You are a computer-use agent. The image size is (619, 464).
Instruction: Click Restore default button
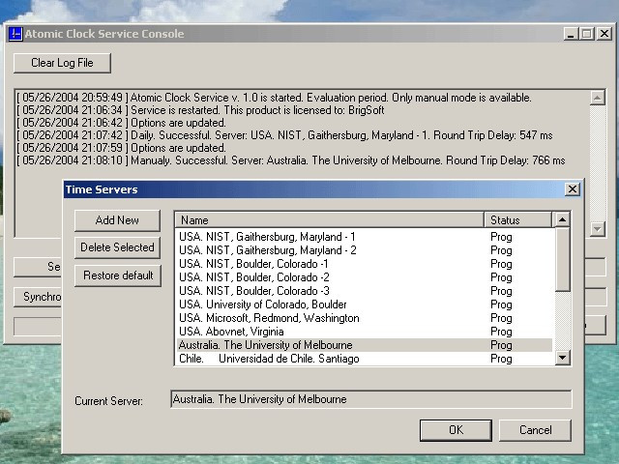(118, 275)
